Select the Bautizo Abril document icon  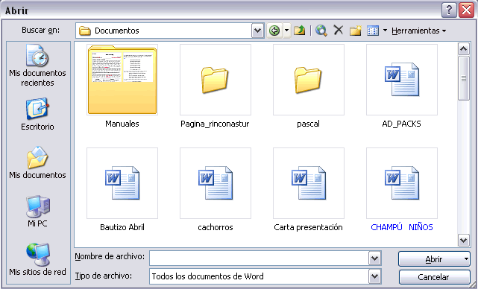(122, 183)
